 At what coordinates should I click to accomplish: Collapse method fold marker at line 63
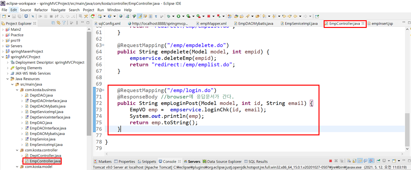[103, 45]
